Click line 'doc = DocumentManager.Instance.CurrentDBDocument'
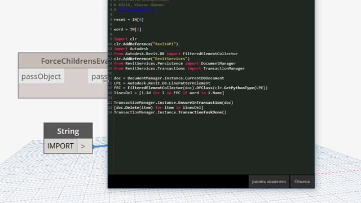361x203 pixels. click(169, 78)
